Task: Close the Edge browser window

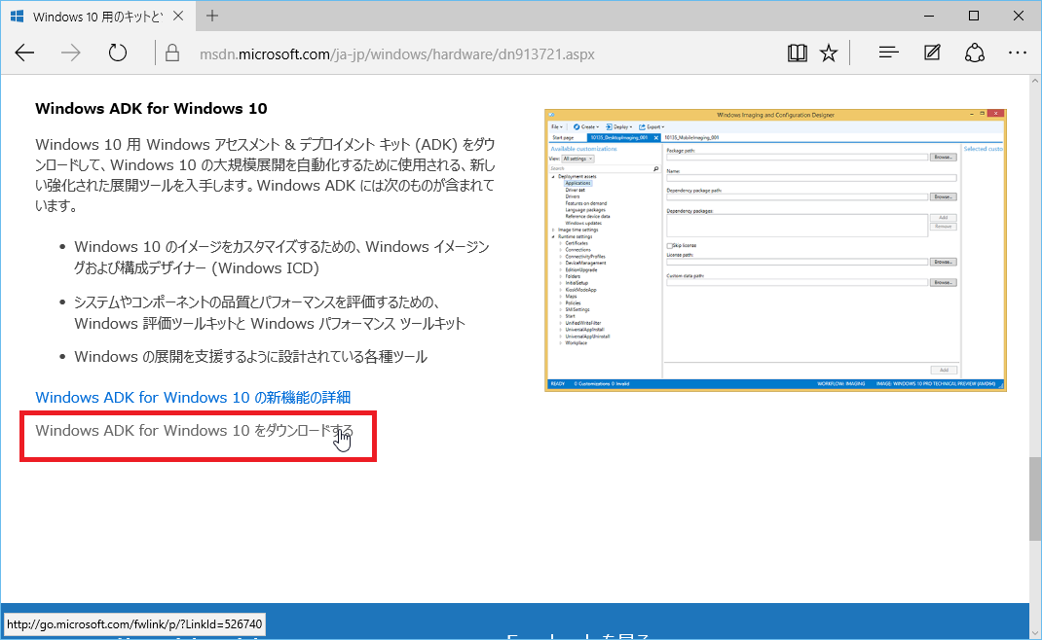Action: point(1018,16)
